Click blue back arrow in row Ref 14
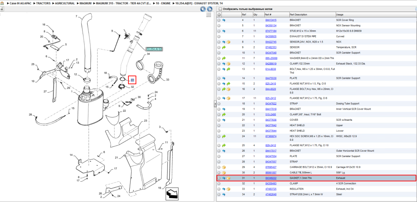The width and height of the screenshot is (417, 202). (x=224, y=78)
